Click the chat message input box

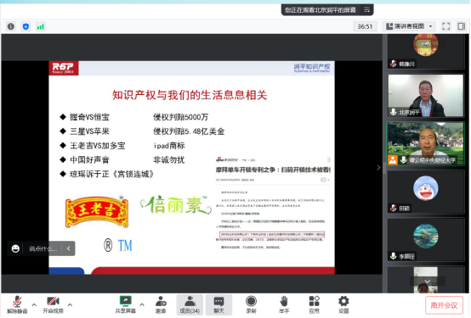(x=43, y=248)
